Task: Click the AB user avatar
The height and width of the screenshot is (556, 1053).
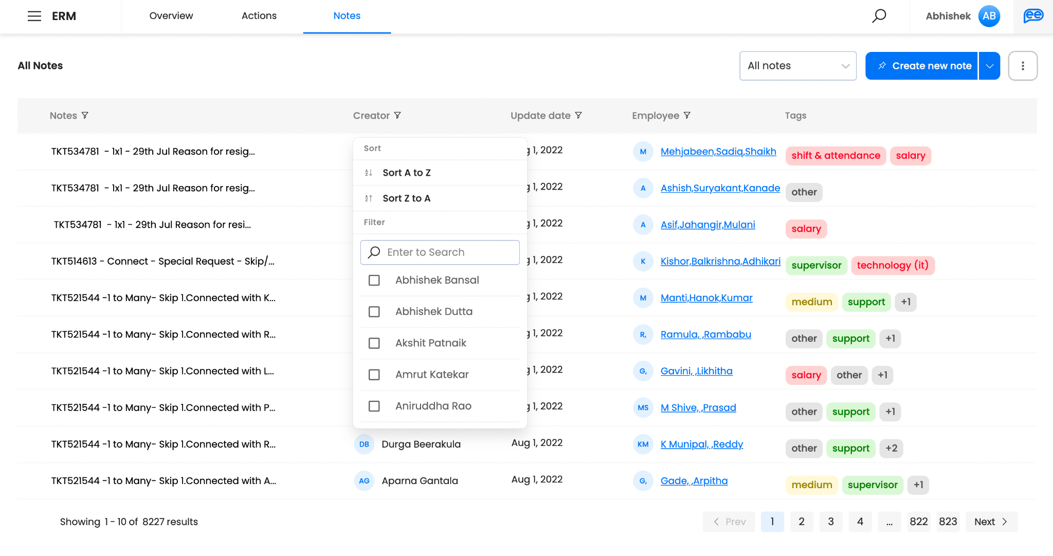Action: point(989,16)
